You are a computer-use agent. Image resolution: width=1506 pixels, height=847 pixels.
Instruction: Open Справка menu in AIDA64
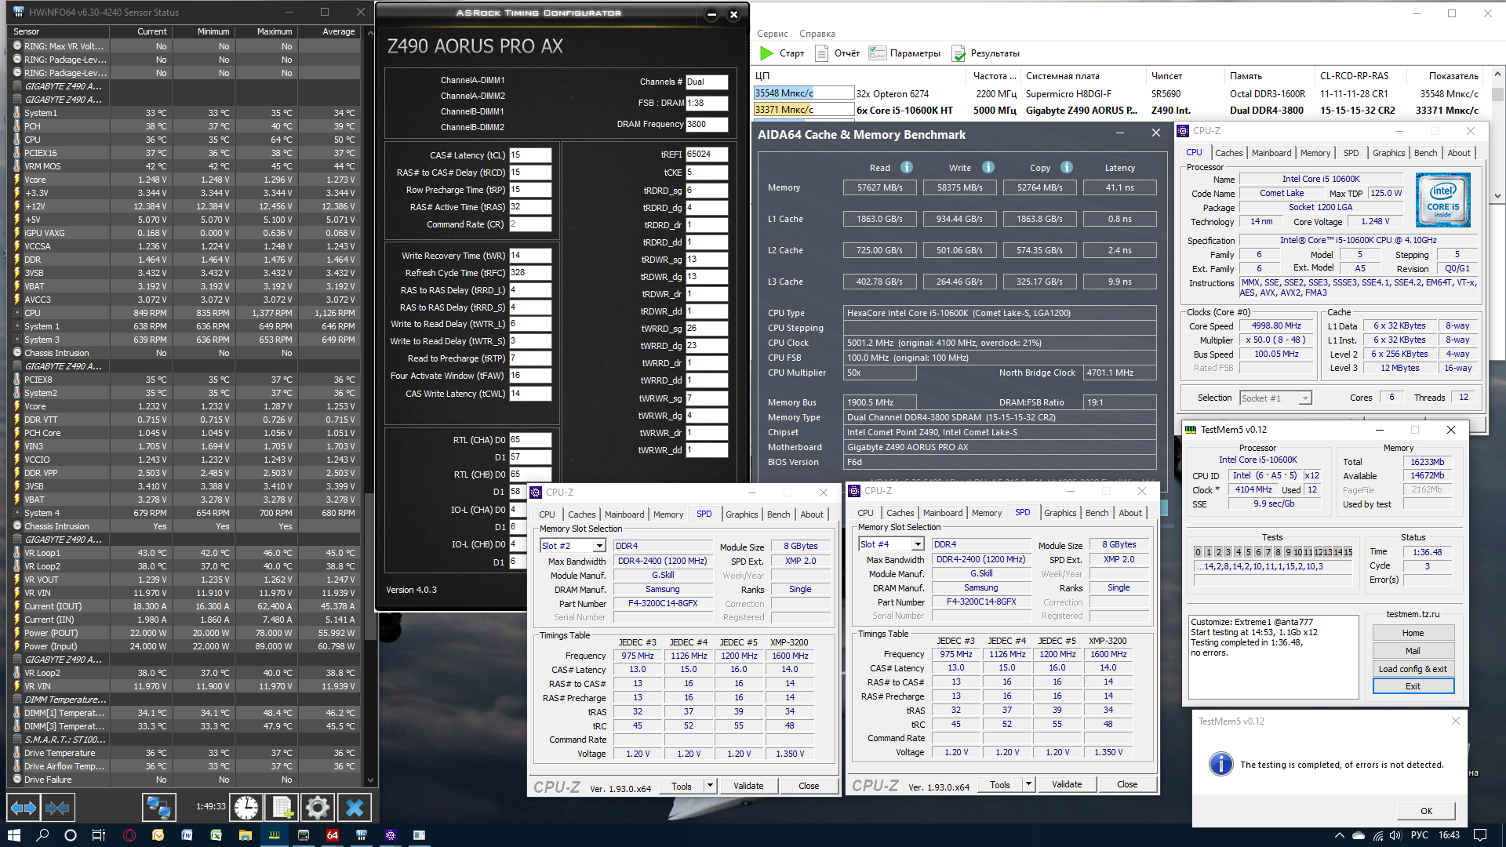[x=817, y=34]
